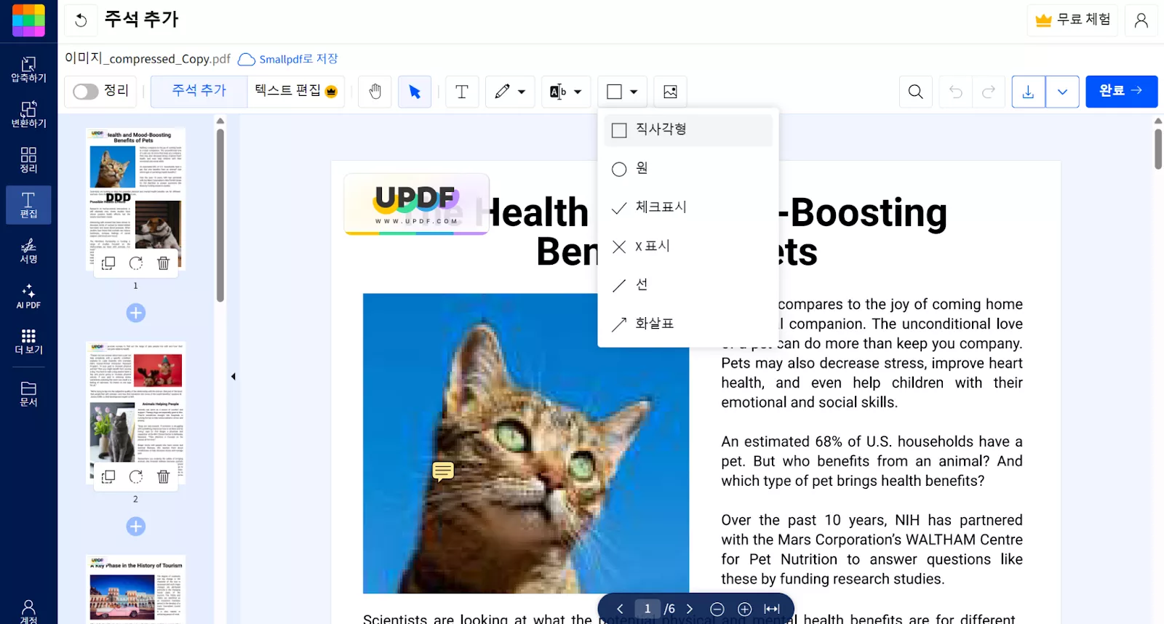Open the user profile icon at top right

[1141, 20]
